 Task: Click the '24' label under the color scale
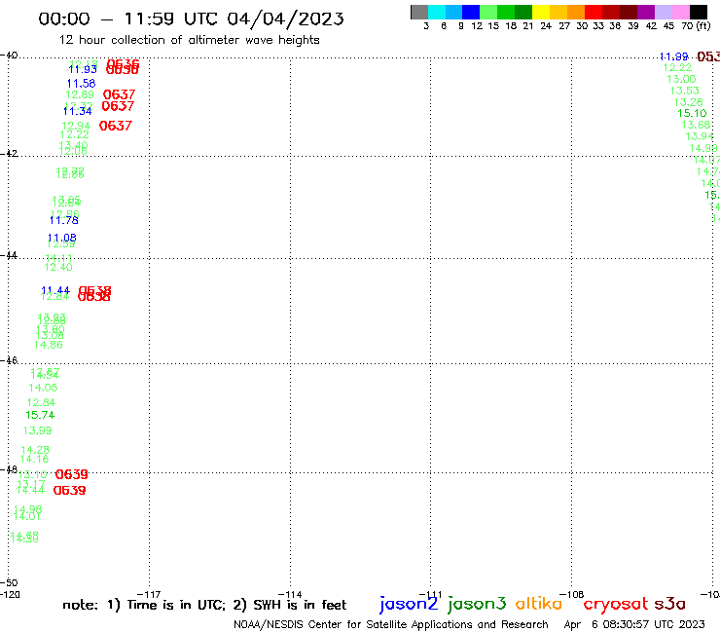[x=546, y=26]
